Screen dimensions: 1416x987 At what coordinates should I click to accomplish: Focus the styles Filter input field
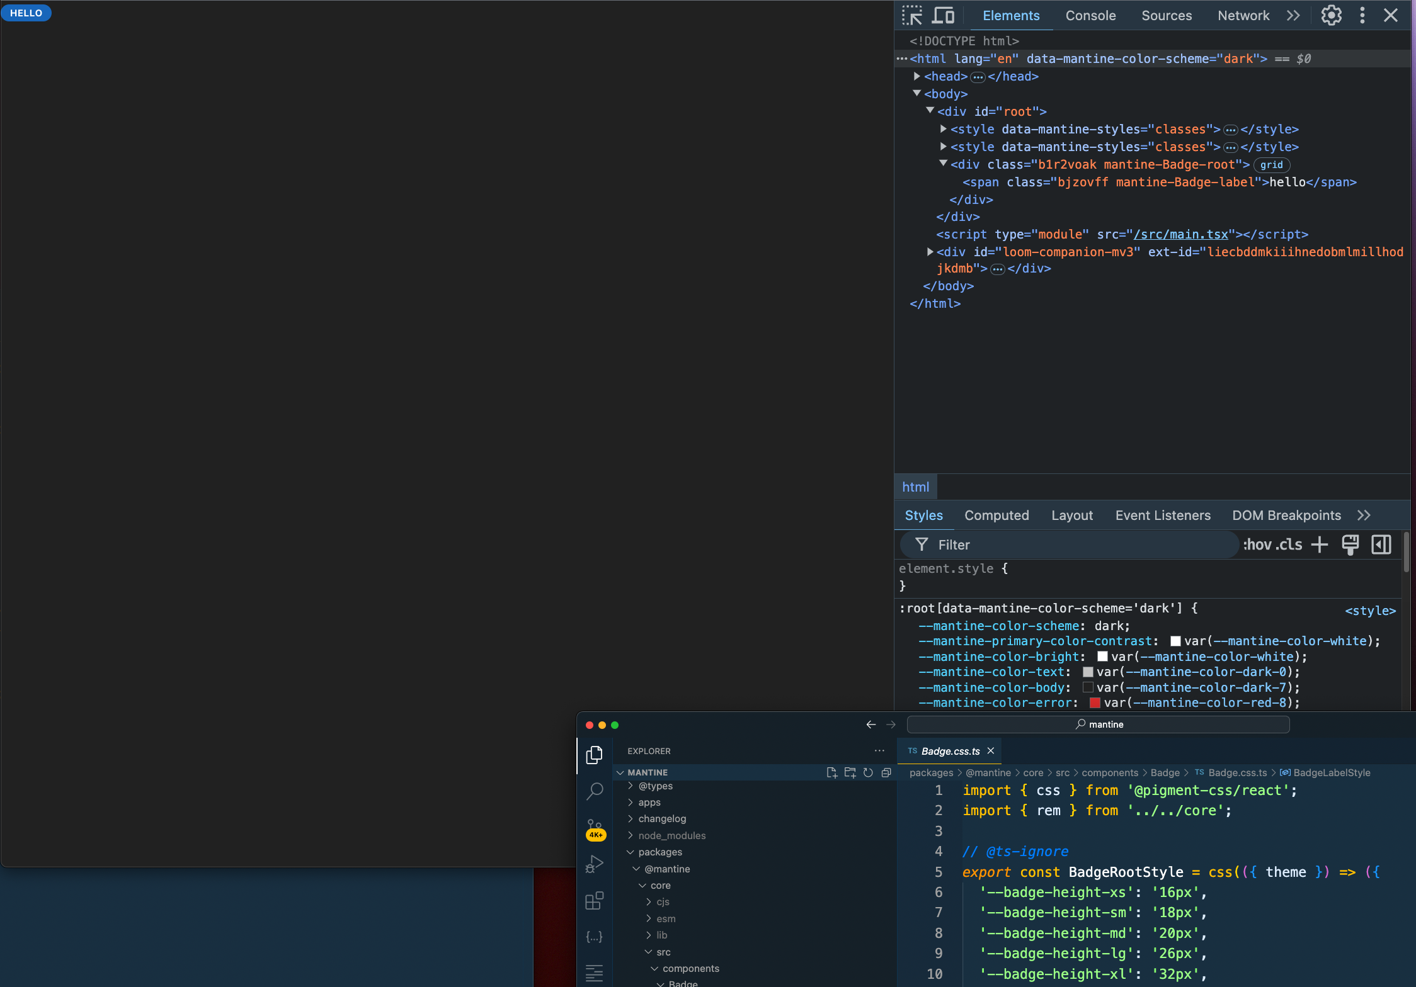(1071, 544)
